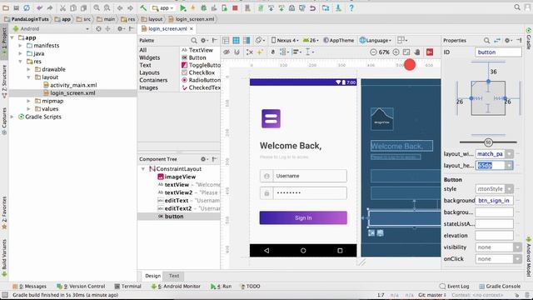Click the Redo arrow in main toolbar
This screenshot has width=533, height=300.
pyautogui.click(x=50, y=7)
